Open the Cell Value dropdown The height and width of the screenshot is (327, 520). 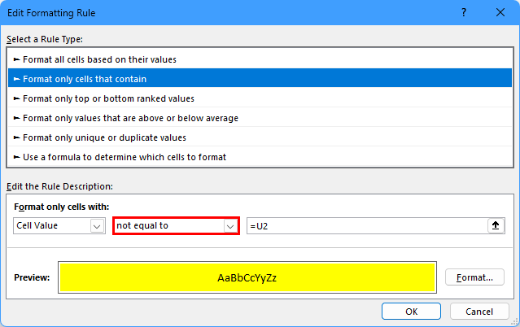(x=59, y=226)
